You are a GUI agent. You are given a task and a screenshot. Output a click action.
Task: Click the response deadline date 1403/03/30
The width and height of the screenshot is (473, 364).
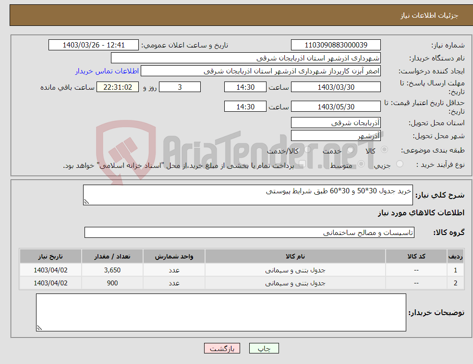click(336, 87)
